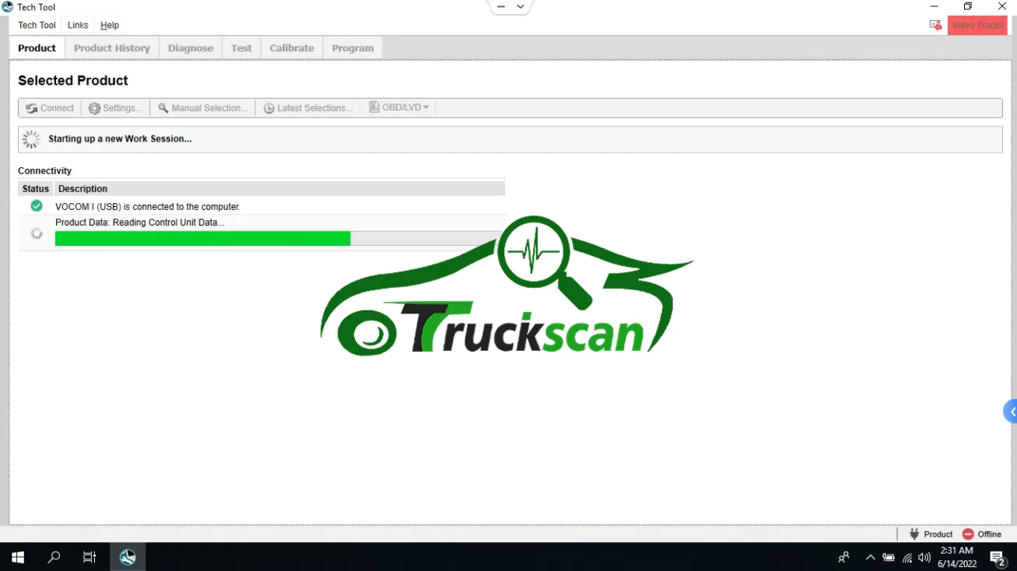
Task: Click 'Starting up a new Work Session...' message
Action: (x=120, y=139)
